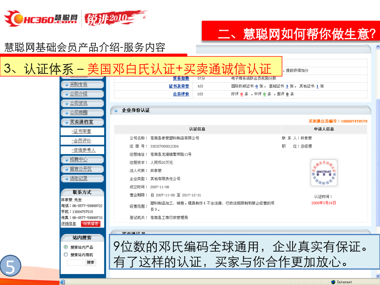The image size is (380, 285).
Task: Click the blue icon beside 企业身份认证
Action: (116, 111)
